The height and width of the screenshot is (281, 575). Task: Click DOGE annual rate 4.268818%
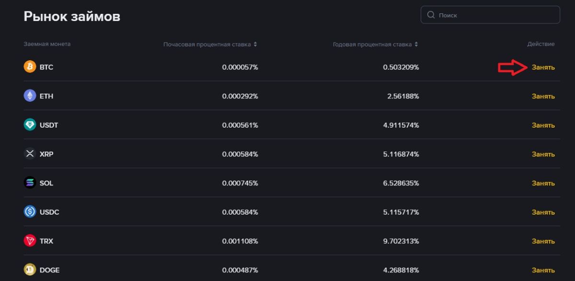[401, 270]
